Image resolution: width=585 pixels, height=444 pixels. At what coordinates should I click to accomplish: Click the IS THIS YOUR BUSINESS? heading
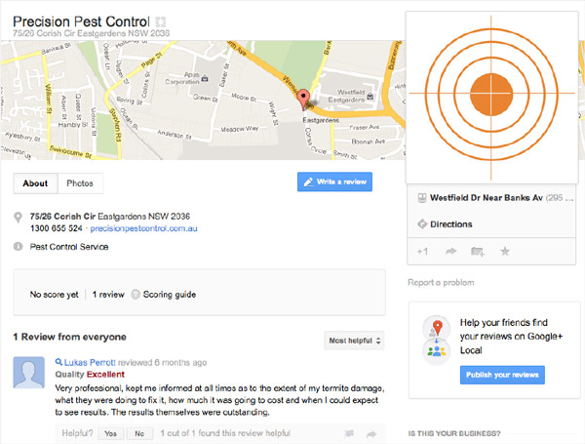(454, 433)
